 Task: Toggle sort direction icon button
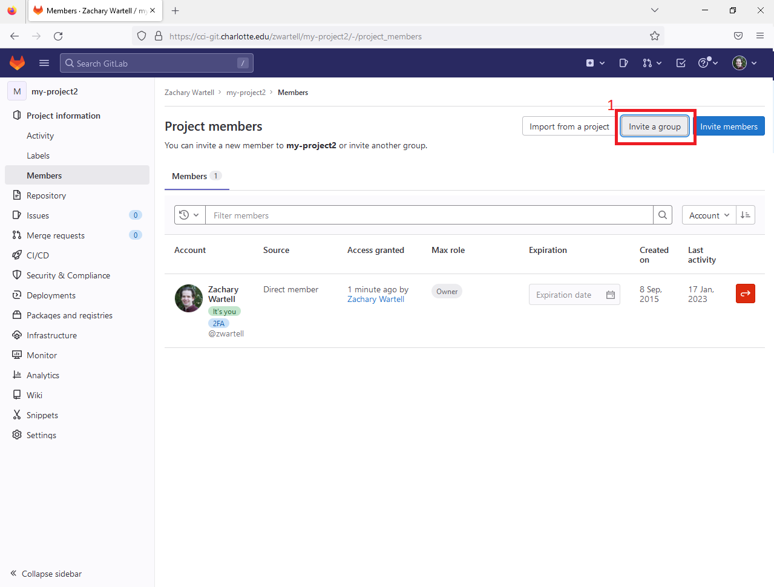click(x=746, y=215)
